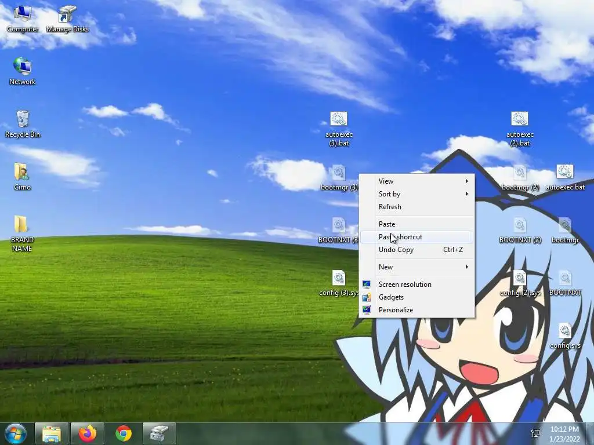Select the bootmgr file icon
Screen dimensions: 594x445
(x=565, y=230)
